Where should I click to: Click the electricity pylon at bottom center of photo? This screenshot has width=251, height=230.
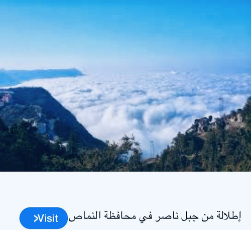[152, 149]
